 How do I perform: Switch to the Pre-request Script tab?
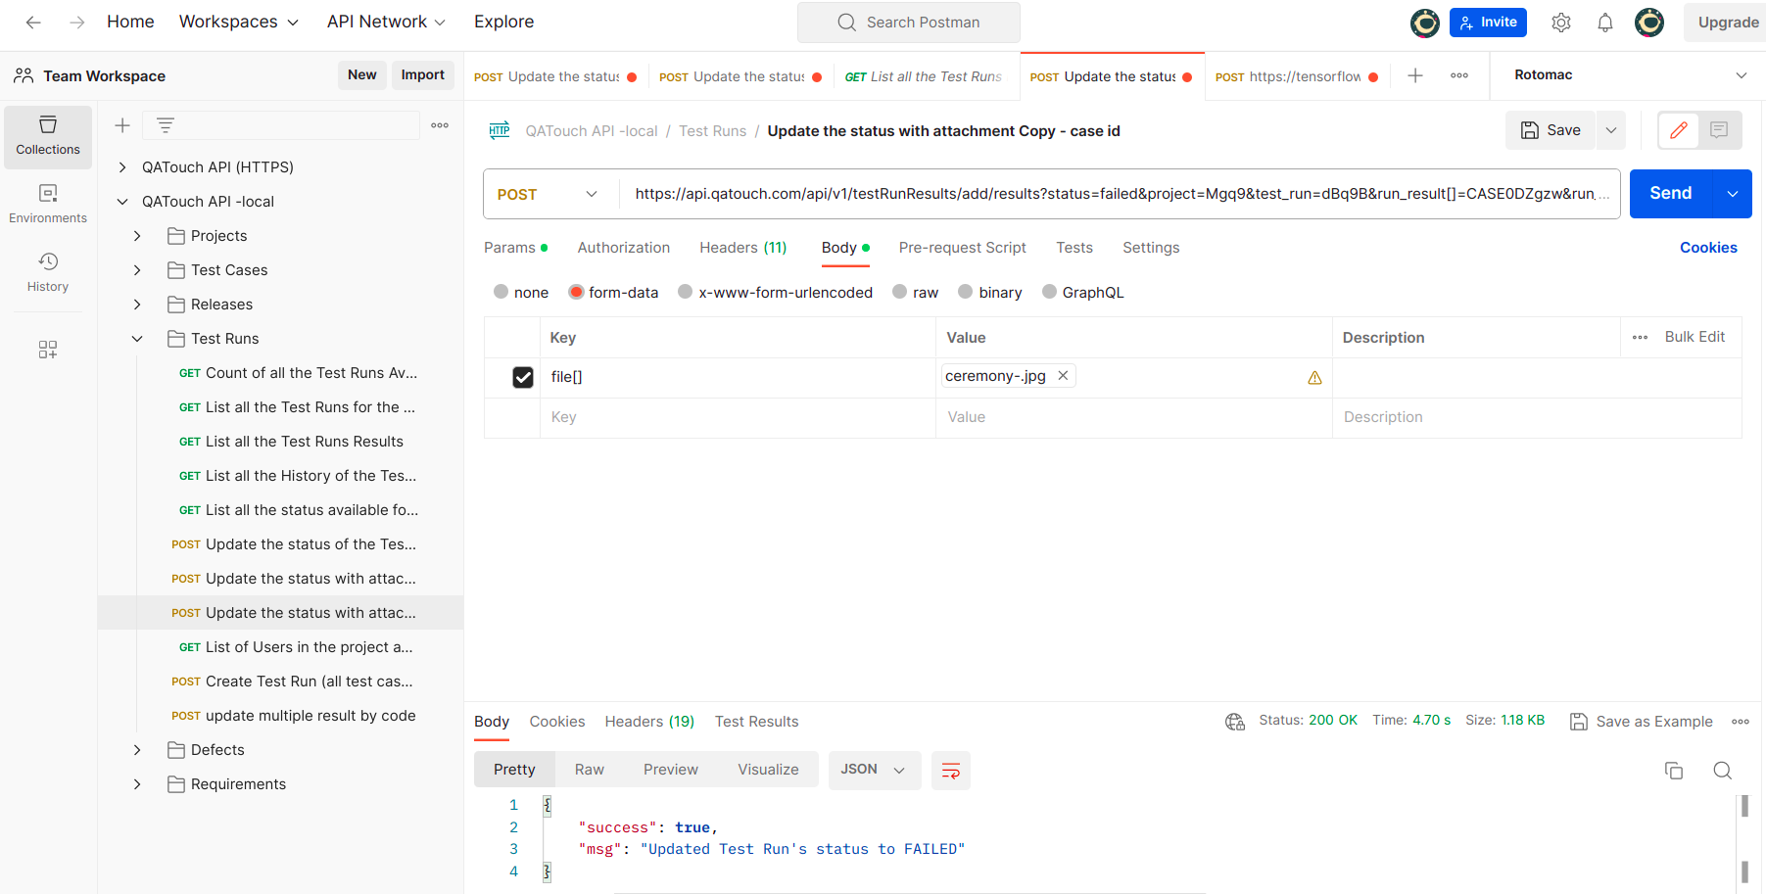point(962,248)
